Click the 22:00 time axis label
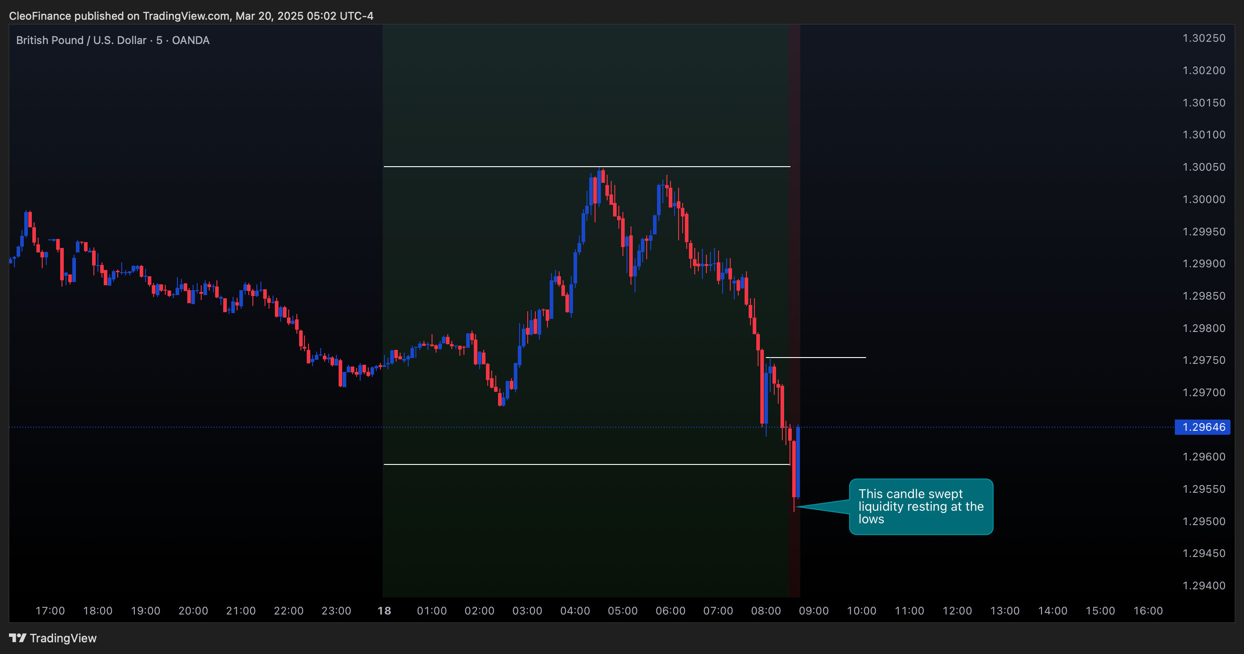 point(289,611)
